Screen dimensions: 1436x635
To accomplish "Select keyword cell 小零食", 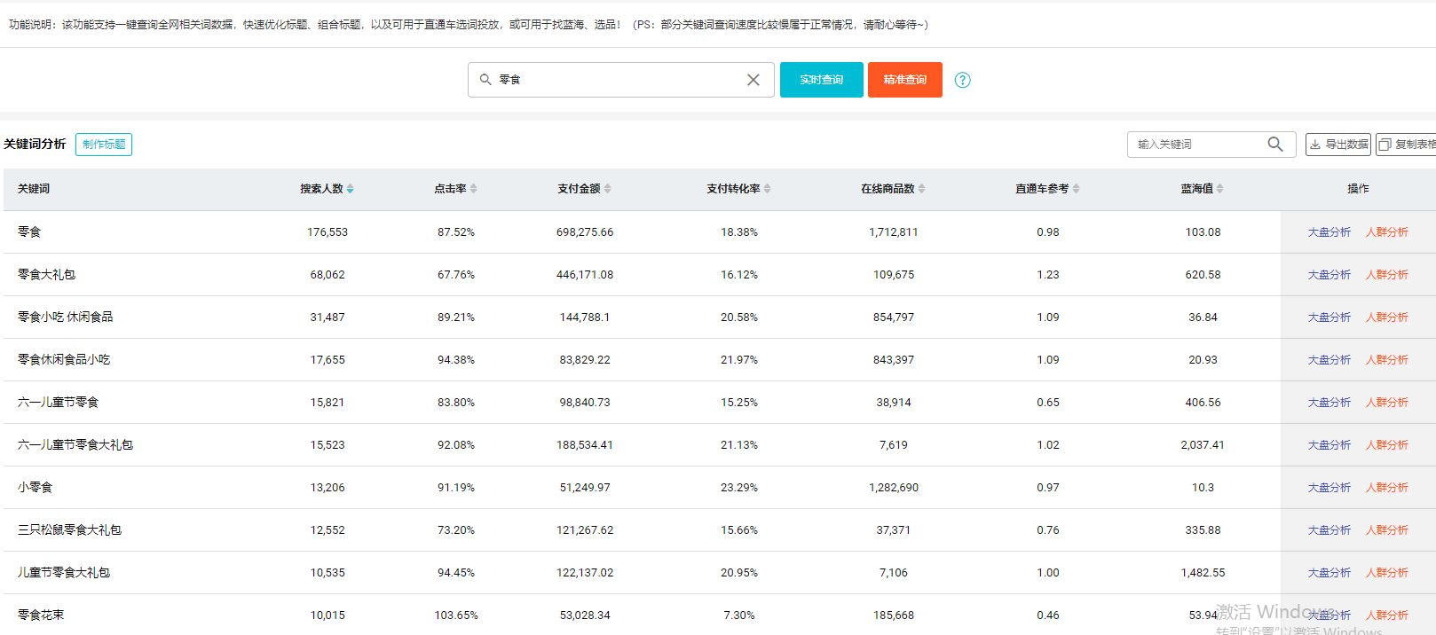I will [36, 488].
